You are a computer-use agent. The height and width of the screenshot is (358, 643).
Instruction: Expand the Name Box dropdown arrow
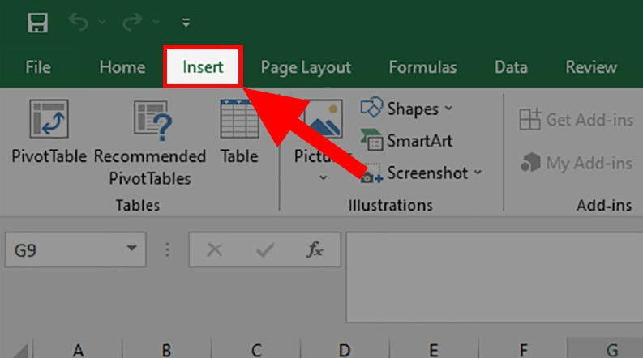(130, 250)
